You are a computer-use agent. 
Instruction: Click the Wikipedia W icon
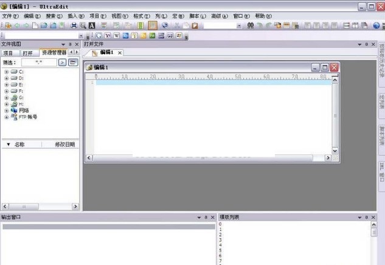[116, 36]
